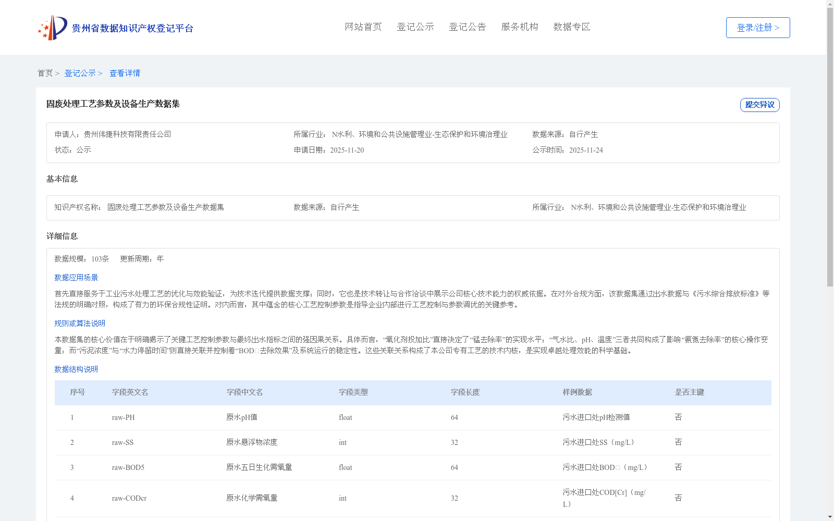Click length 32 in raw-CODcr row
The width and height of the screenshot is (834, 521).
[x=455, y=498]
